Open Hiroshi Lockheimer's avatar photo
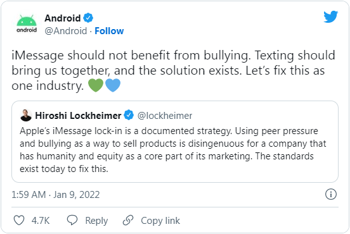Screen dimensions: 350x234 26,115
